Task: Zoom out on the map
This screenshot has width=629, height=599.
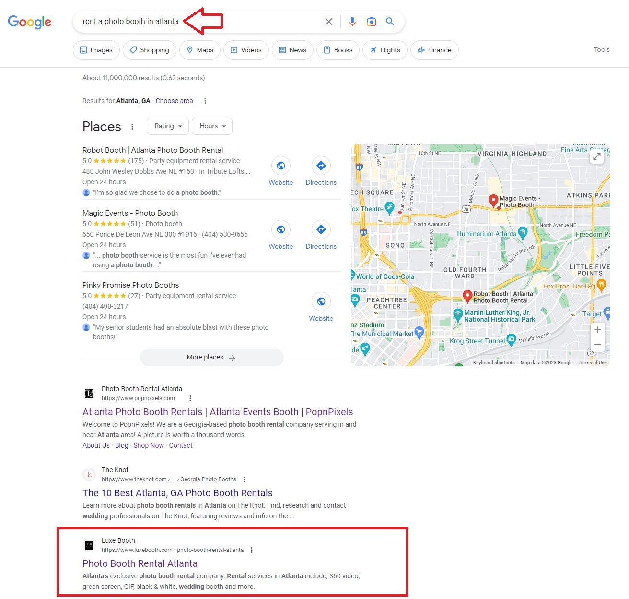Action: [598, 345]
